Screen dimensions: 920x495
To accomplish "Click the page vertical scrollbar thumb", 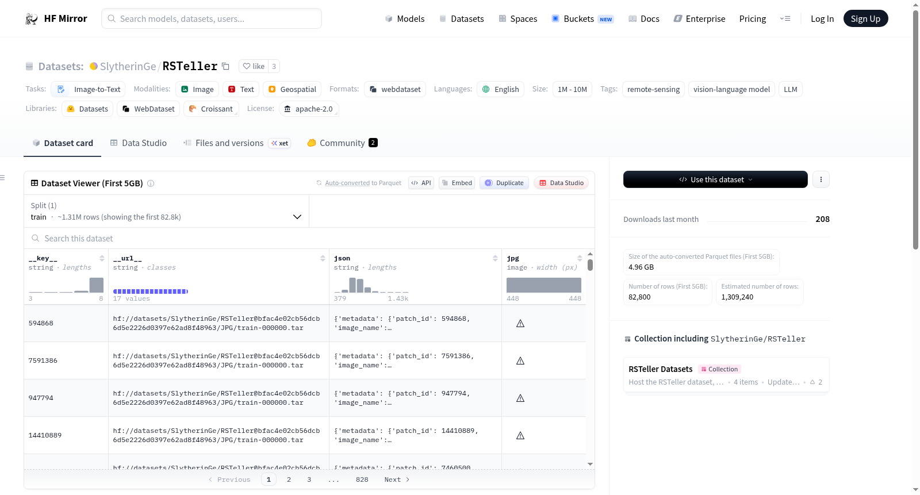I will point(915,129).
